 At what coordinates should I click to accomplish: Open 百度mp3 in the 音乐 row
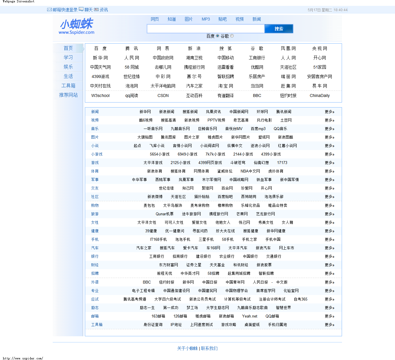click(x=258, y=129)
